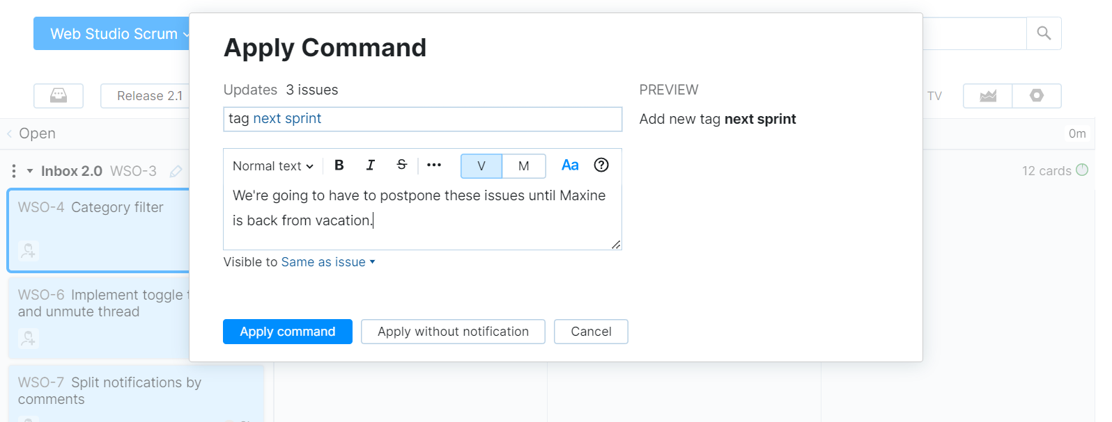Apply italic formatting to comment text

(x=371, y=165)
